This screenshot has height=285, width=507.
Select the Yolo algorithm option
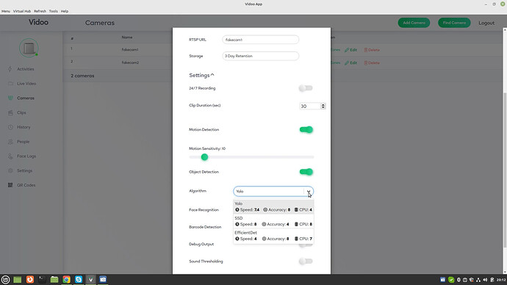point(273,207)
